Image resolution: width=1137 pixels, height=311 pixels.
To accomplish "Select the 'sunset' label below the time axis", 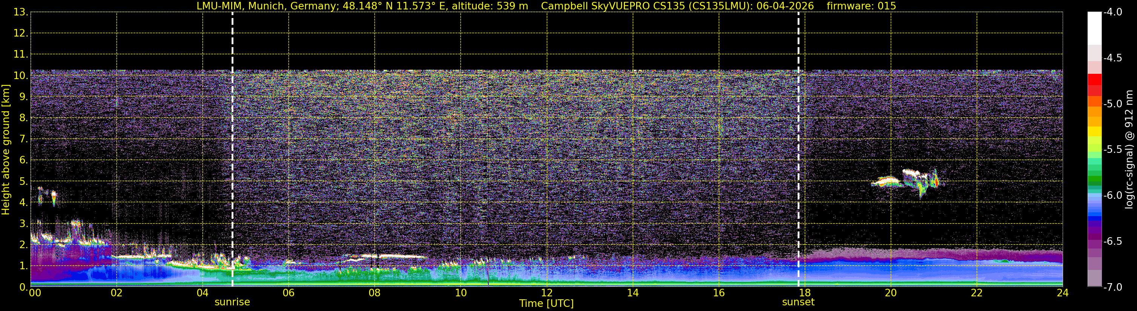I will tap(798, 302).
